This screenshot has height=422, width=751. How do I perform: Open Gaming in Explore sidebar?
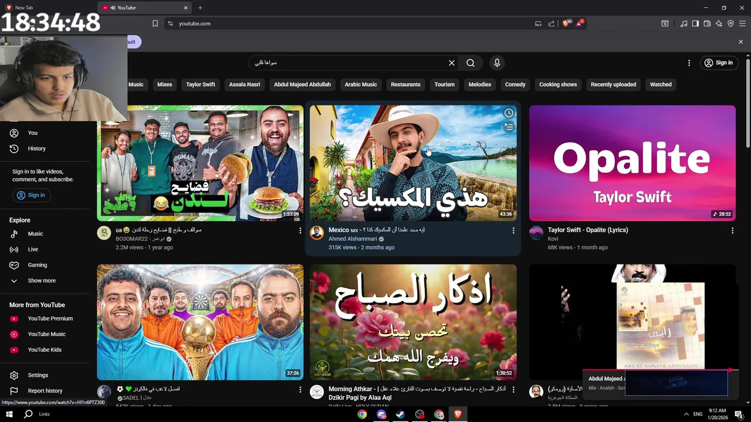click(x=37, y=265)
